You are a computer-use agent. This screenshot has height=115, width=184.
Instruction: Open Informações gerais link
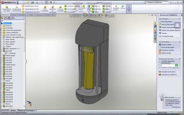click(167, 36)
